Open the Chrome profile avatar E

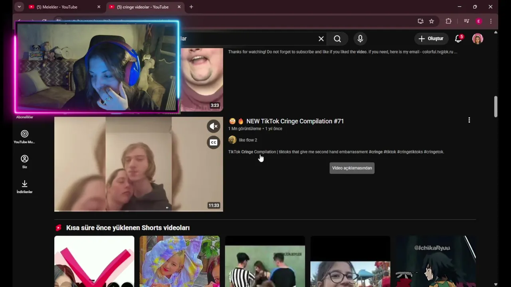479,21
